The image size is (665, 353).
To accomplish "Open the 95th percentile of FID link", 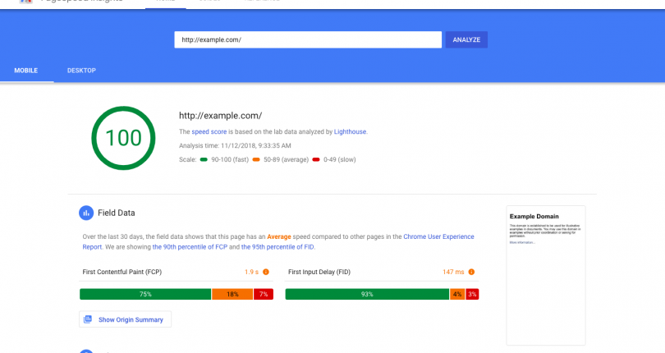I will (277, 247).
